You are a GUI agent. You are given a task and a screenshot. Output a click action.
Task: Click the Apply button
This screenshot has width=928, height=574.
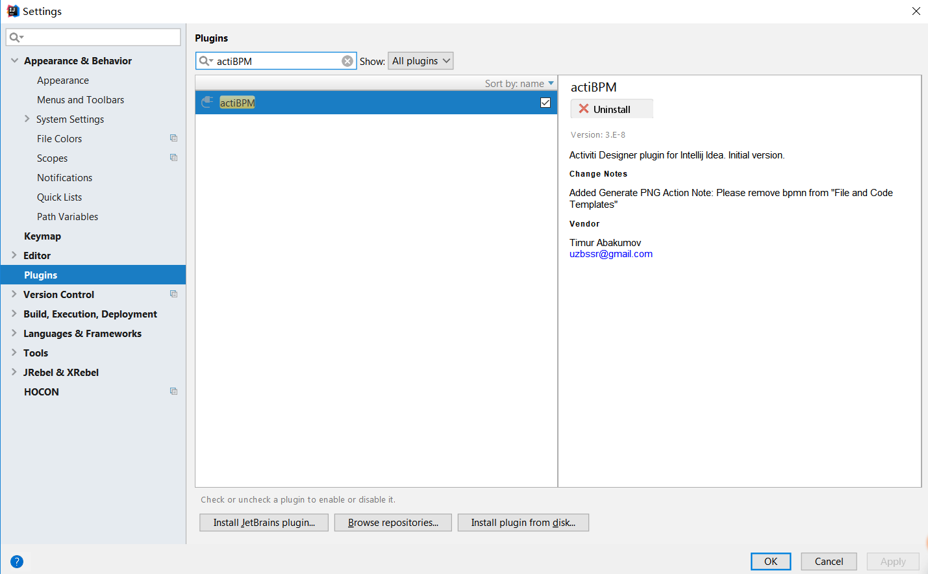893,562
